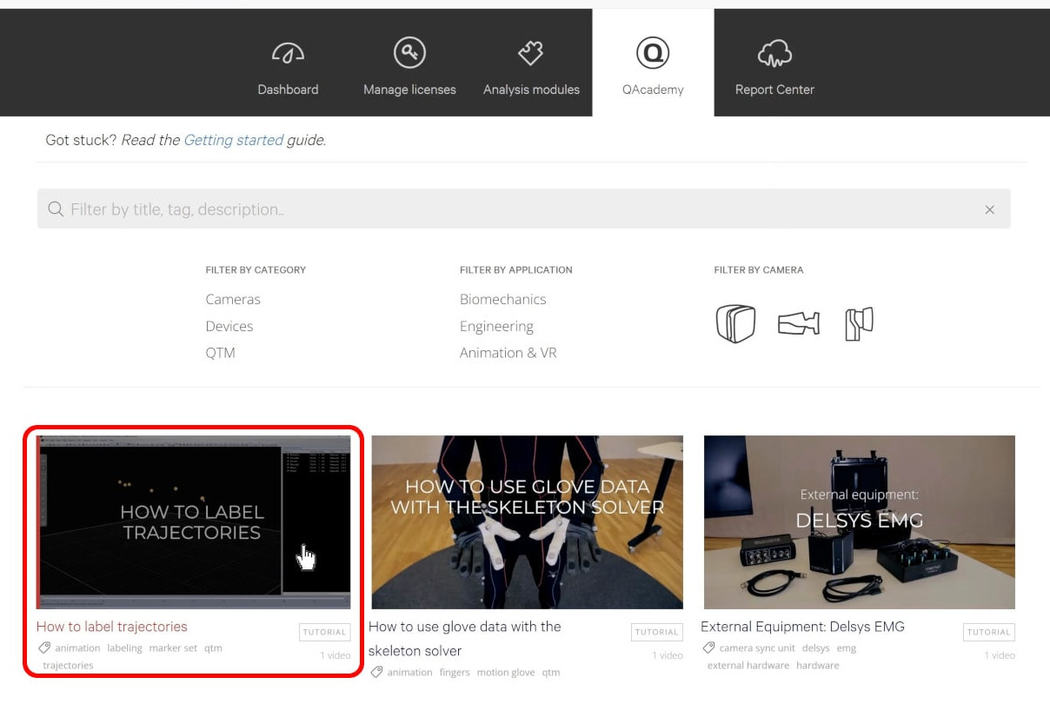The image size is (1050, 704).
Task: Filter by the third upright camera icon
Action: [859, 324]
